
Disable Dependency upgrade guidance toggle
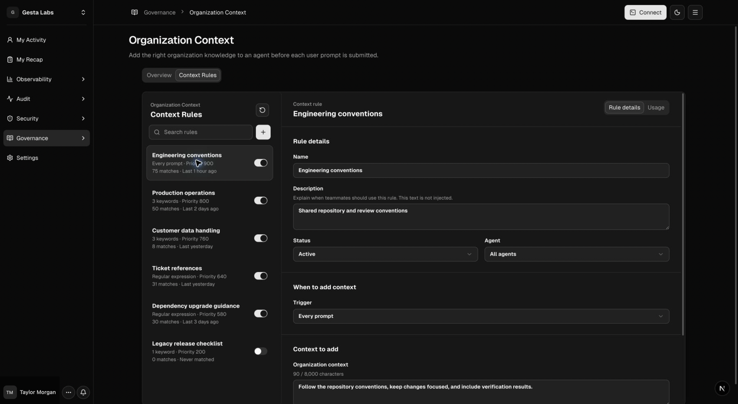click(x=261, y=313)
